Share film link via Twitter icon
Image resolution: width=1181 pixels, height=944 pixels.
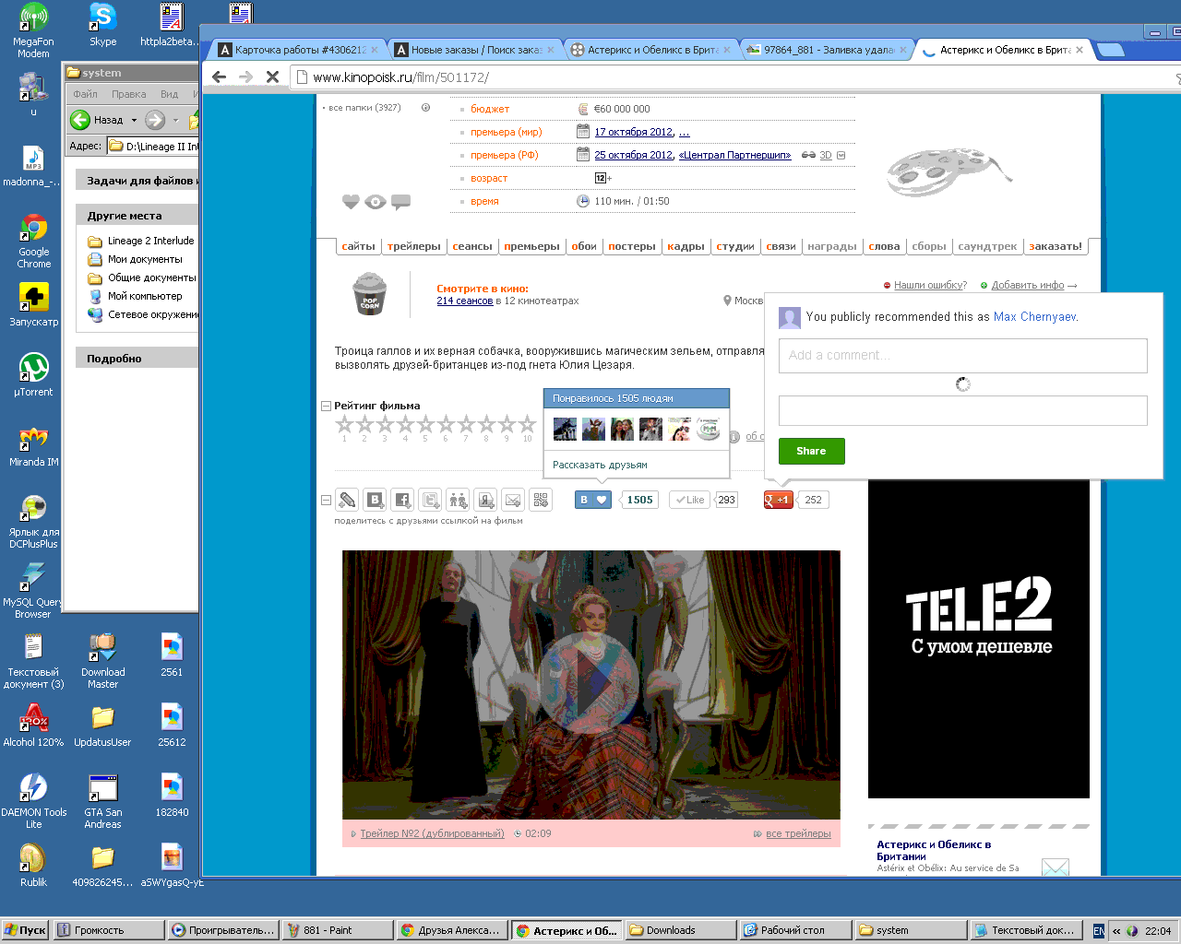pyautogui.click(x=430, y=500)
